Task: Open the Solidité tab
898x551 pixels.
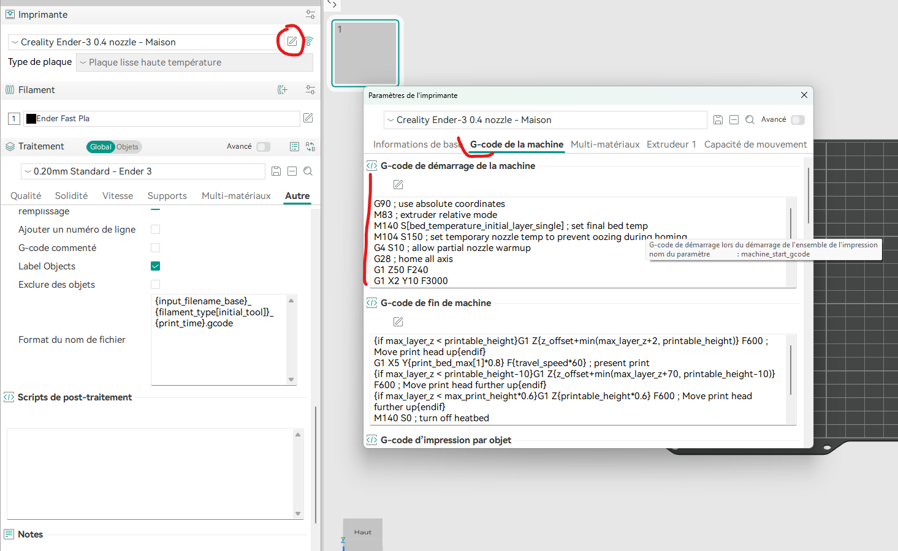Action: tap(71, 196)
